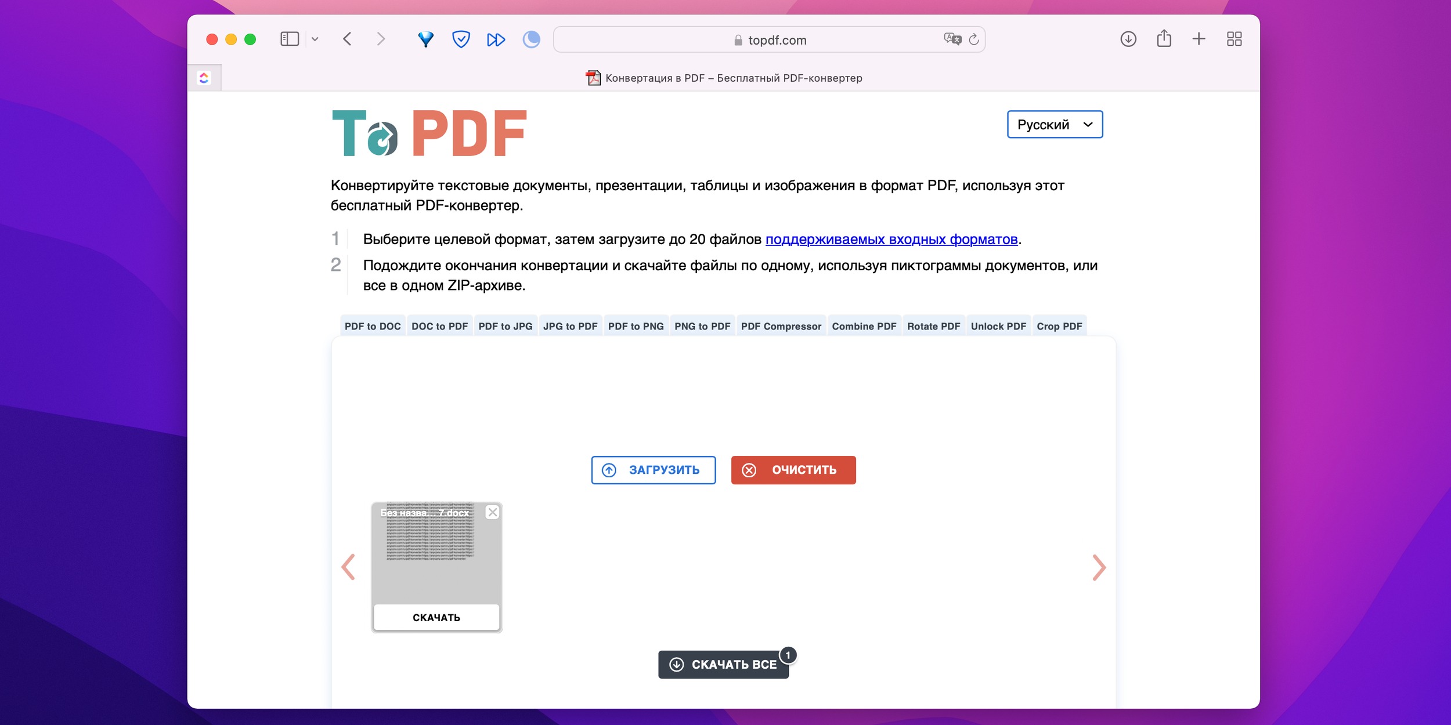Open the Combine PDF tab
Image resolution: width=1451 pixels, height=725 pixels.
click(x=864, y=326)
